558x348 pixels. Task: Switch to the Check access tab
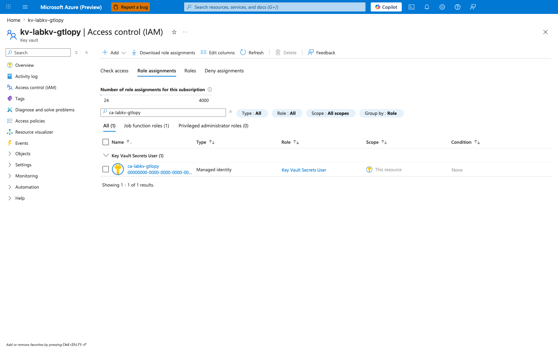point(114,71)
